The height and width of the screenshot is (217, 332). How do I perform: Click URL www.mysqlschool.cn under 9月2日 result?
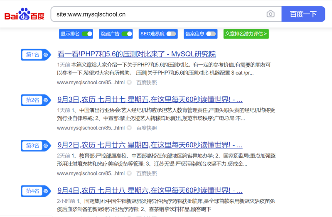pyautogui.click(x=91, y=173)
